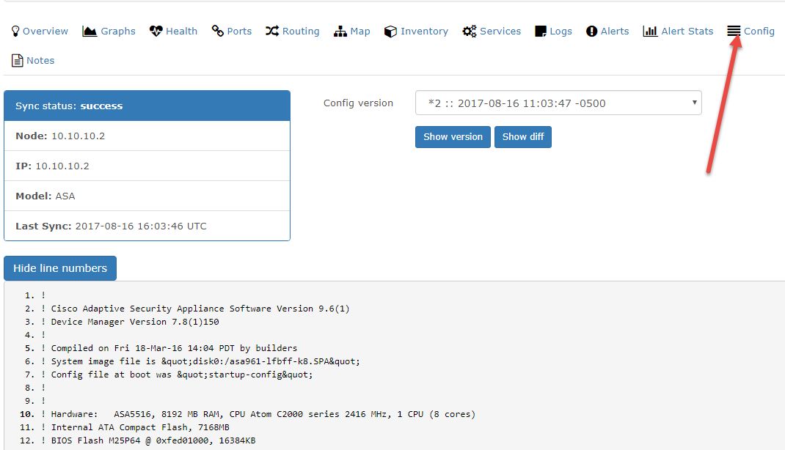Screen dimensions: 785x450
Task: Click the Services gears icon
Action: [470, 31]
